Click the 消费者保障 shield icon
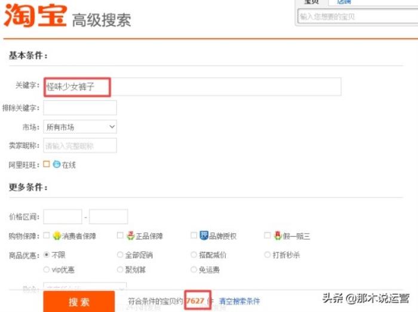Viewport: 418px width, 312px height. point(57,236)
